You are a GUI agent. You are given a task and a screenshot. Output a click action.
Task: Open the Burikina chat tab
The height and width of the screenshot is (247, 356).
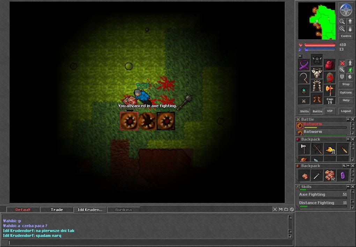123,210
